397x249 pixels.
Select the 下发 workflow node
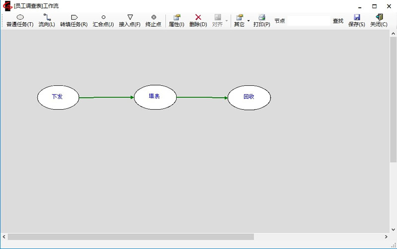pos(58,97)
